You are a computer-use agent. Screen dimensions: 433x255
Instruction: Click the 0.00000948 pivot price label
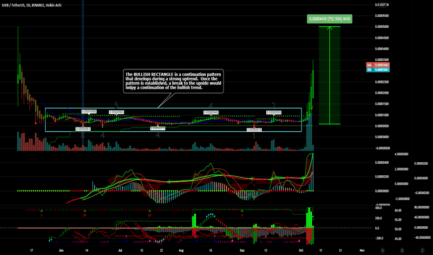(x=211, y=112)
